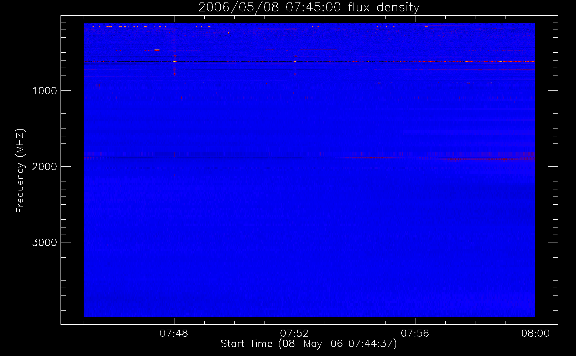The image size is (576, 356).
Task: Click the 2000 frequency tick label
Action: point(44,167)
